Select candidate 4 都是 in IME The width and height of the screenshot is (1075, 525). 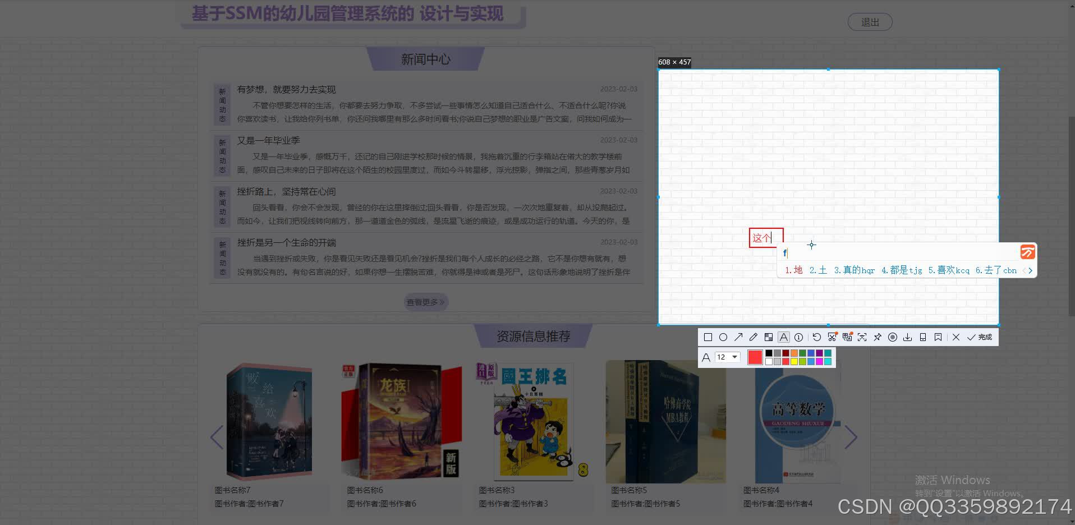click(902, 270)
